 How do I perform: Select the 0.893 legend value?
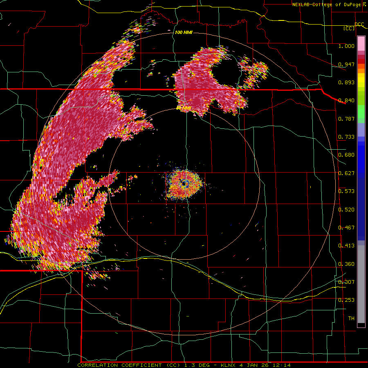tap(346, 82)
